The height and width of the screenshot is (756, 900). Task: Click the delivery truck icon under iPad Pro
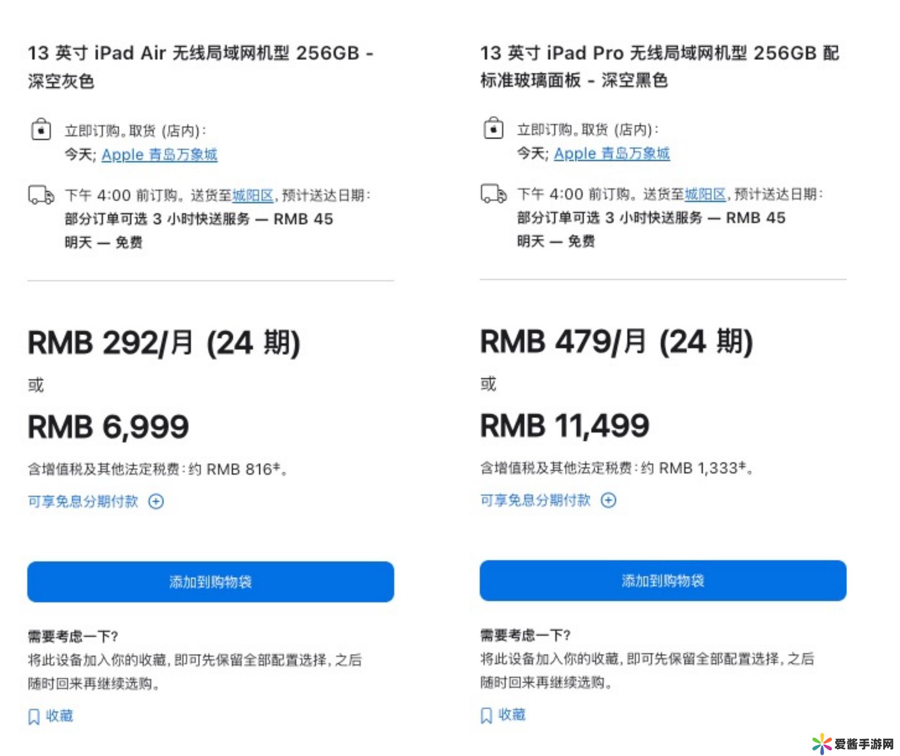[x=494, y=194]
